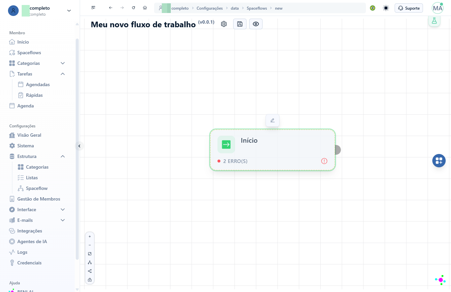This screenshot has width=451, height=292.
Task: Open the lab flask test panel
Action: click(x=434, y=21)
